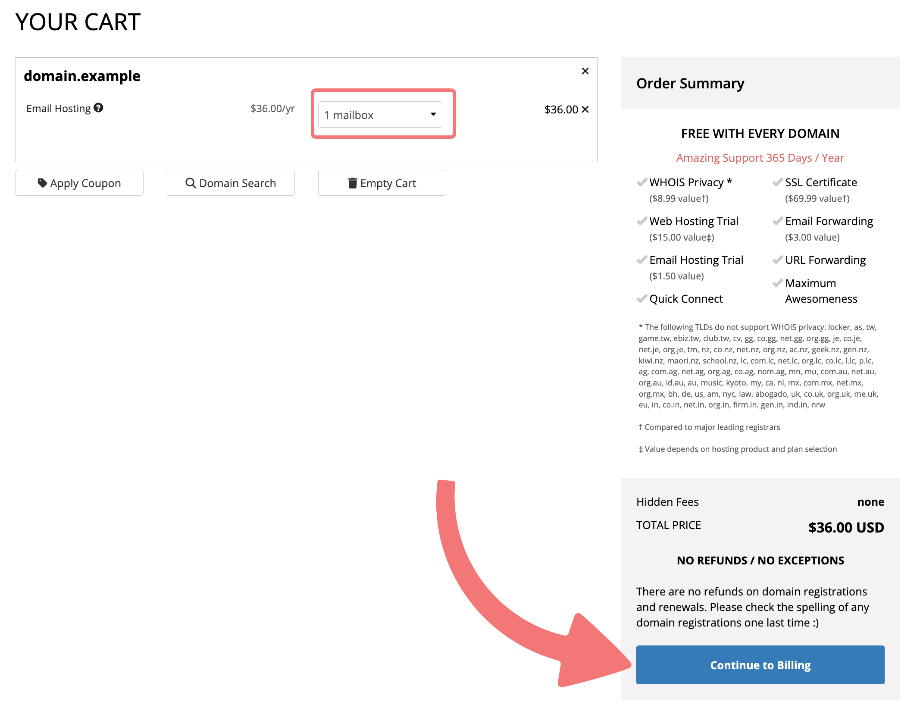This screenshot has width=920, height=708.
Task: Click the SSL Certificate checkmark icon
Action: coord(778,182)
